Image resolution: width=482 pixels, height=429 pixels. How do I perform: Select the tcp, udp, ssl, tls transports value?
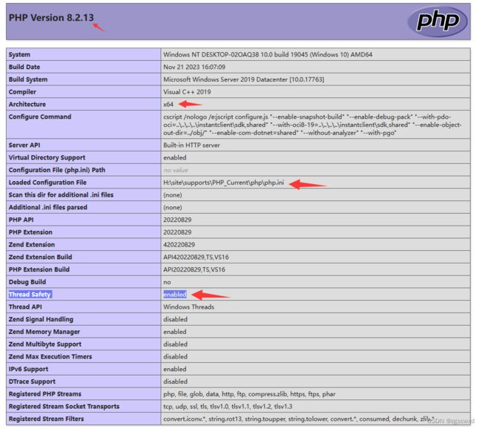pyautogui.click(x=228, y=406)
